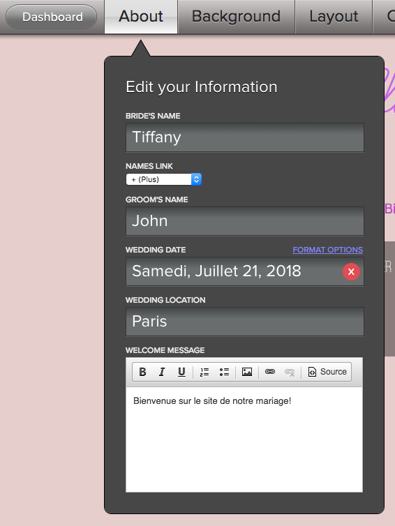The image size is (395, 526).
Task: Open the Dashboard
Action: (x=52, y=17)
